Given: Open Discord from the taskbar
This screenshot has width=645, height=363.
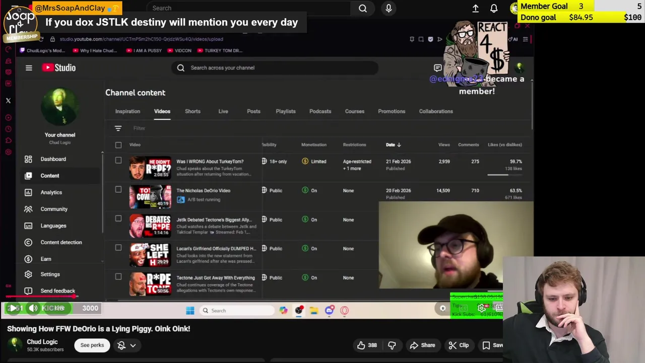Looking at the screenshot, I should tap(329, 311).
